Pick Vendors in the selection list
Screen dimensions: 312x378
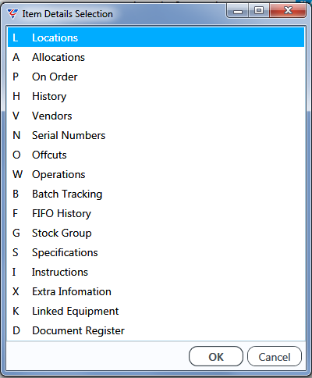point(156,116)
